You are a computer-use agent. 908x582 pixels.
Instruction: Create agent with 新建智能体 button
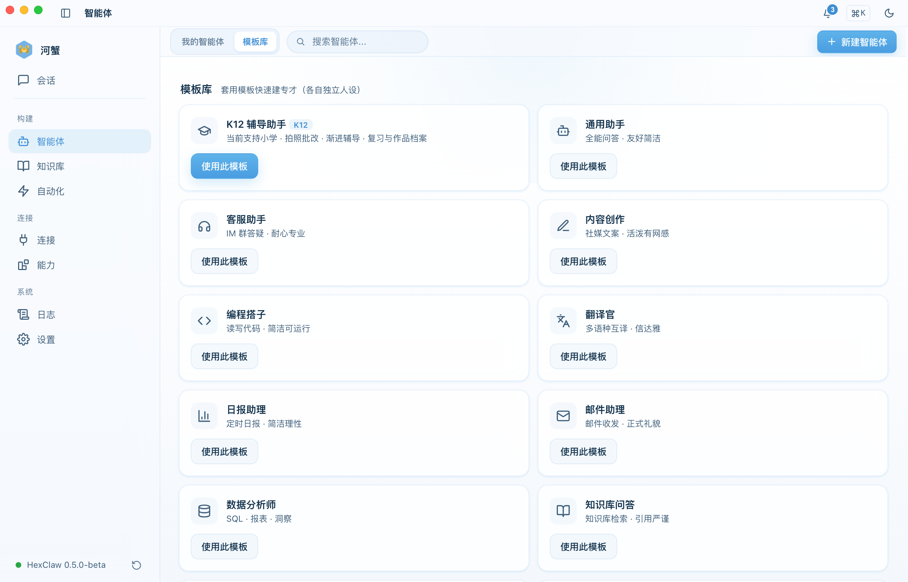click(857, 42)
